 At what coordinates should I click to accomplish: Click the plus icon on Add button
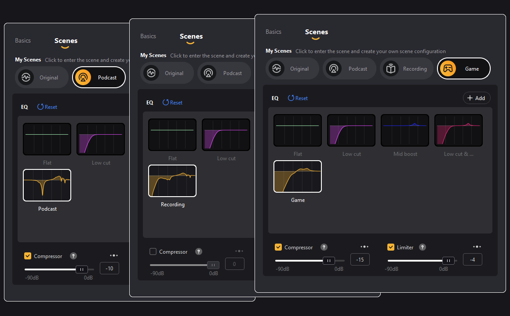tap(470, 98)
